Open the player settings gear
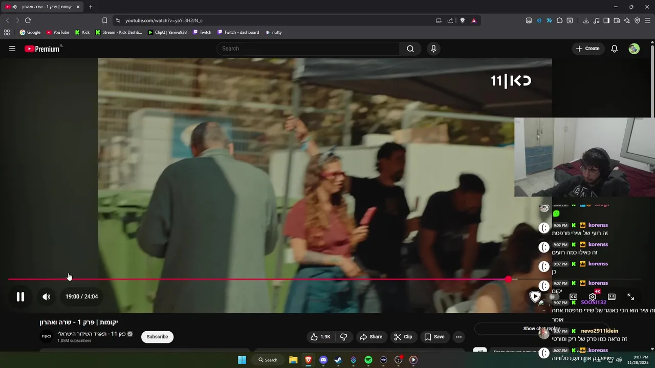Viewport: 655px width, 368px height. 593,296
